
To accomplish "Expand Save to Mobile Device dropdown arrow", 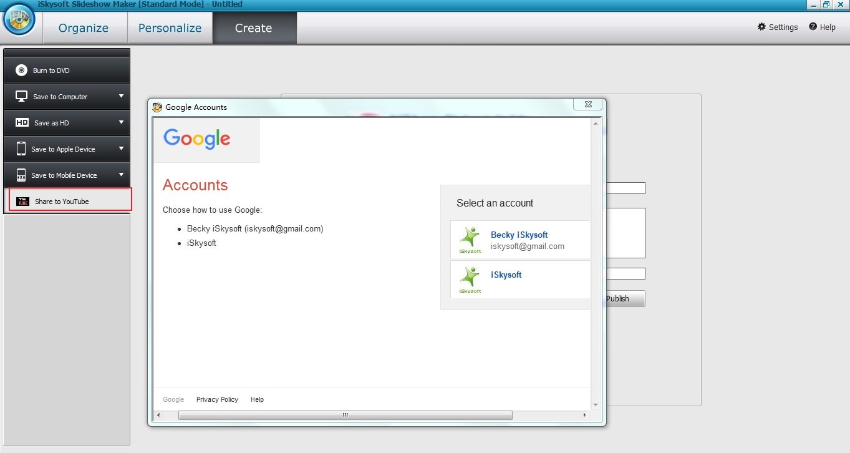I will click(x=122, y=175).
